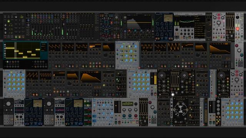Click the dark red knob on the bottom-row silver module
This screenshot has height=138, width=246.
150,102
